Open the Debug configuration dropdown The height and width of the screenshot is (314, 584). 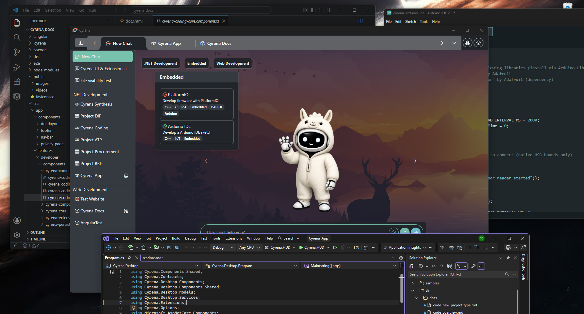click(223, 247)
